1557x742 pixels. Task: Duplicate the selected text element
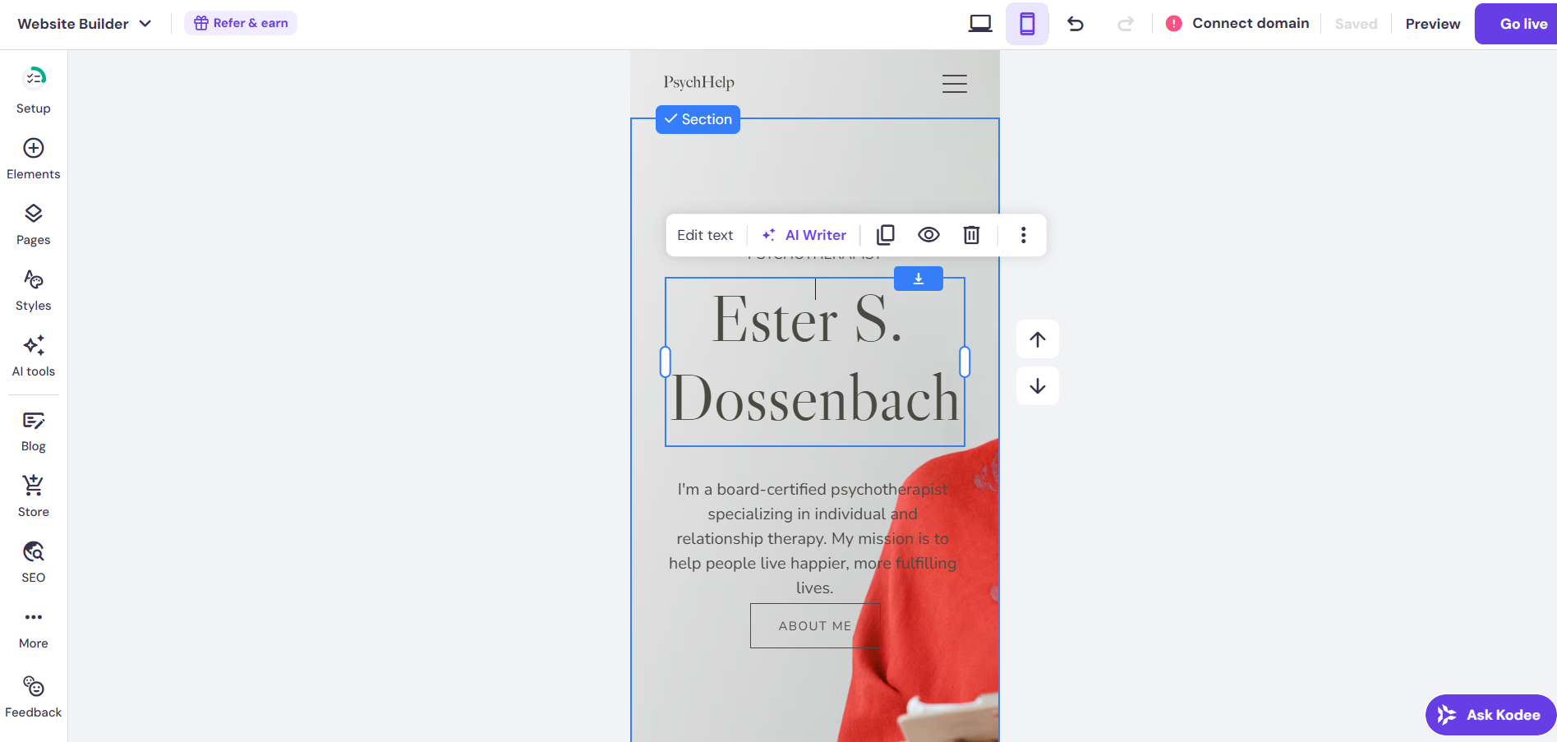(886, 235)
